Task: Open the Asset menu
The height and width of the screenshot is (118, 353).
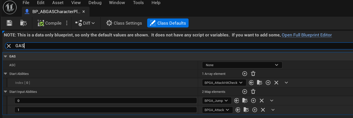Action: pos(58,3)
